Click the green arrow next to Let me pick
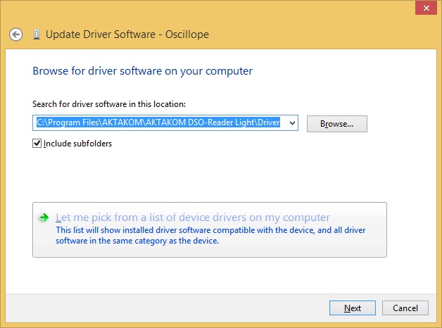Viewport: 442px width, 328px height. [44, 217]
